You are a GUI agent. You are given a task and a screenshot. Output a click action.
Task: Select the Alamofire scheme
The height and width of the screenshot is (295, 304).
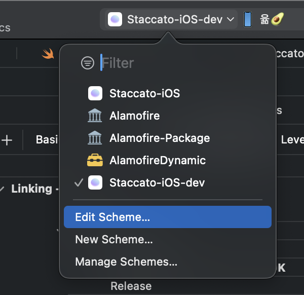click(x=135, y=116)
